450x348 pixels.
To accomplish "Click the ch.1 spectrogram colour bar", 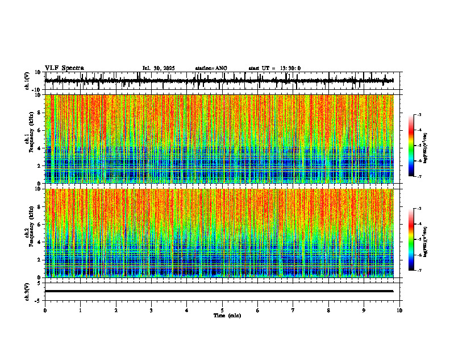I will click(411, 146).
